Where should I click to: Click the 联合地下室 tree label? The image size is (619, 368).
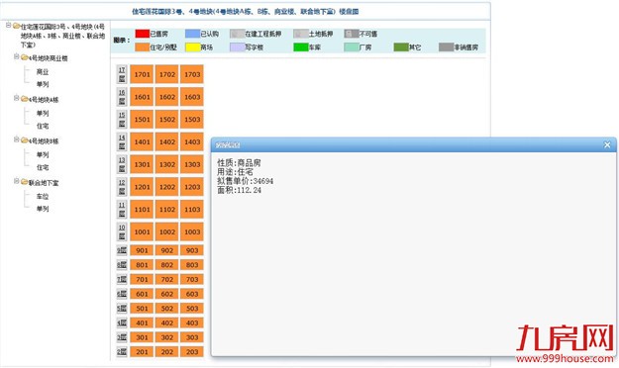click(x=44, y=183)
